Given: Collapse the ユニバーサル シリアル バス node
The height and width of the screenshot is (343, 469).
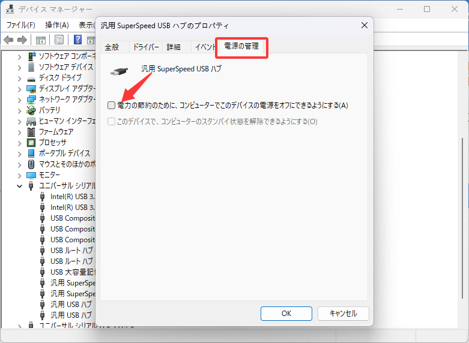Looking at the screenshot, I should [x=19, y=186].
